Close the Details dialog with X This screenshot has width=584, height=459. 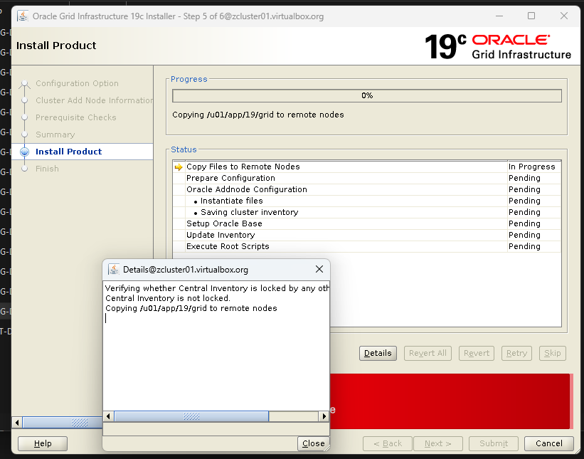point(319,269)
